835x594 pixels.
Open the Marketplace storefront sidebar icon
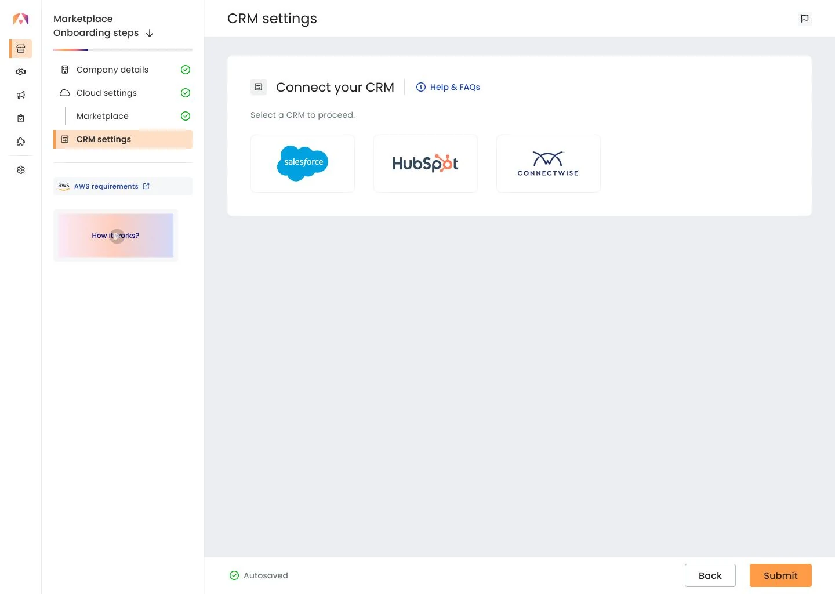point(21,49)
